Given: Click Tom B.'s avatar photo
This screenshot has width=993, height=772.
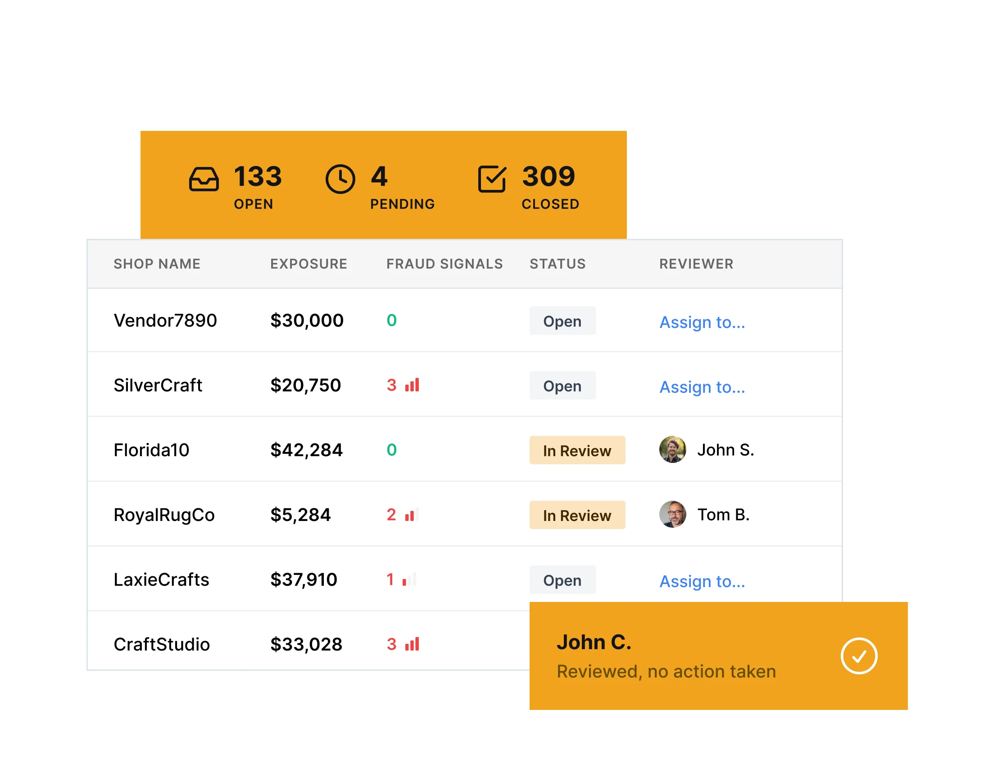Looking at the screenshot, I should [672, 515].
